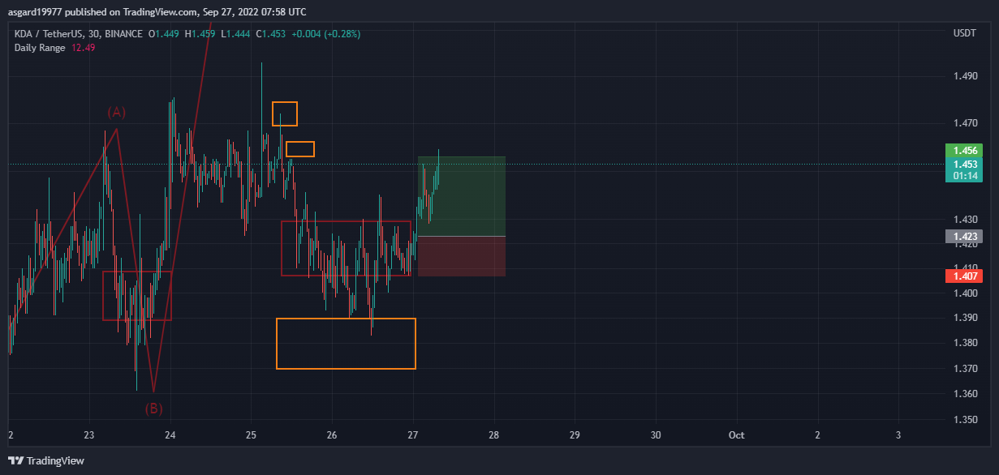This screenshot has height=475, width=999.
Task: Click the 1.360 price axis tick
Action: 964,394
